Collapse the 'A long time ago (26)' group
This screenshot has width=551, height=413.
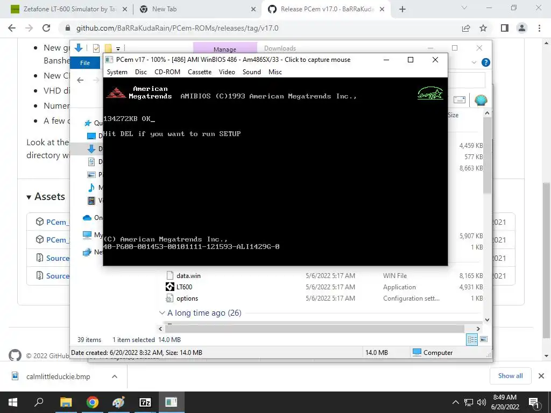[x=162, y=312]
